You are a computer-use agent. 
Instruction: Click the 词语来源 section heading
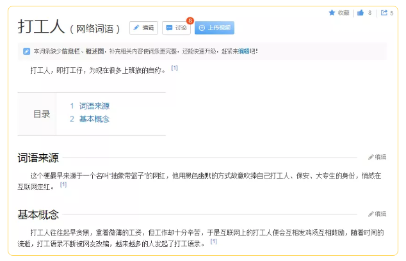coord(38,157)
